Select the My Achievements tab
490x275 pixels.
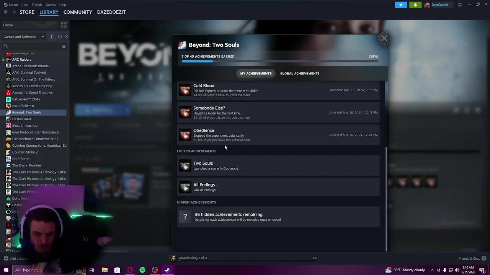[x=256, y=73]
